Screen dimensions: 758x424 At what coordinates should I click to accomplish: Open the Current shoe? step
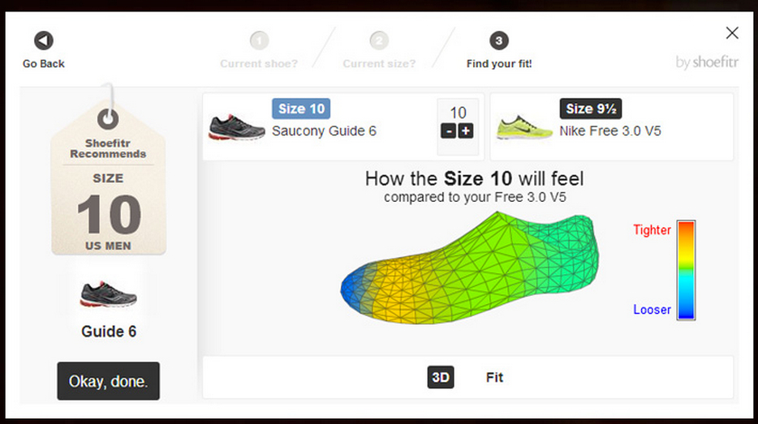click(x=259, y=63)
